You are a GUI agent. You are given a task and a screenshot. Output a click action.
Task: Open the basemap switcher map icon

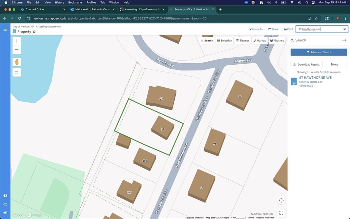click(16, 73)
